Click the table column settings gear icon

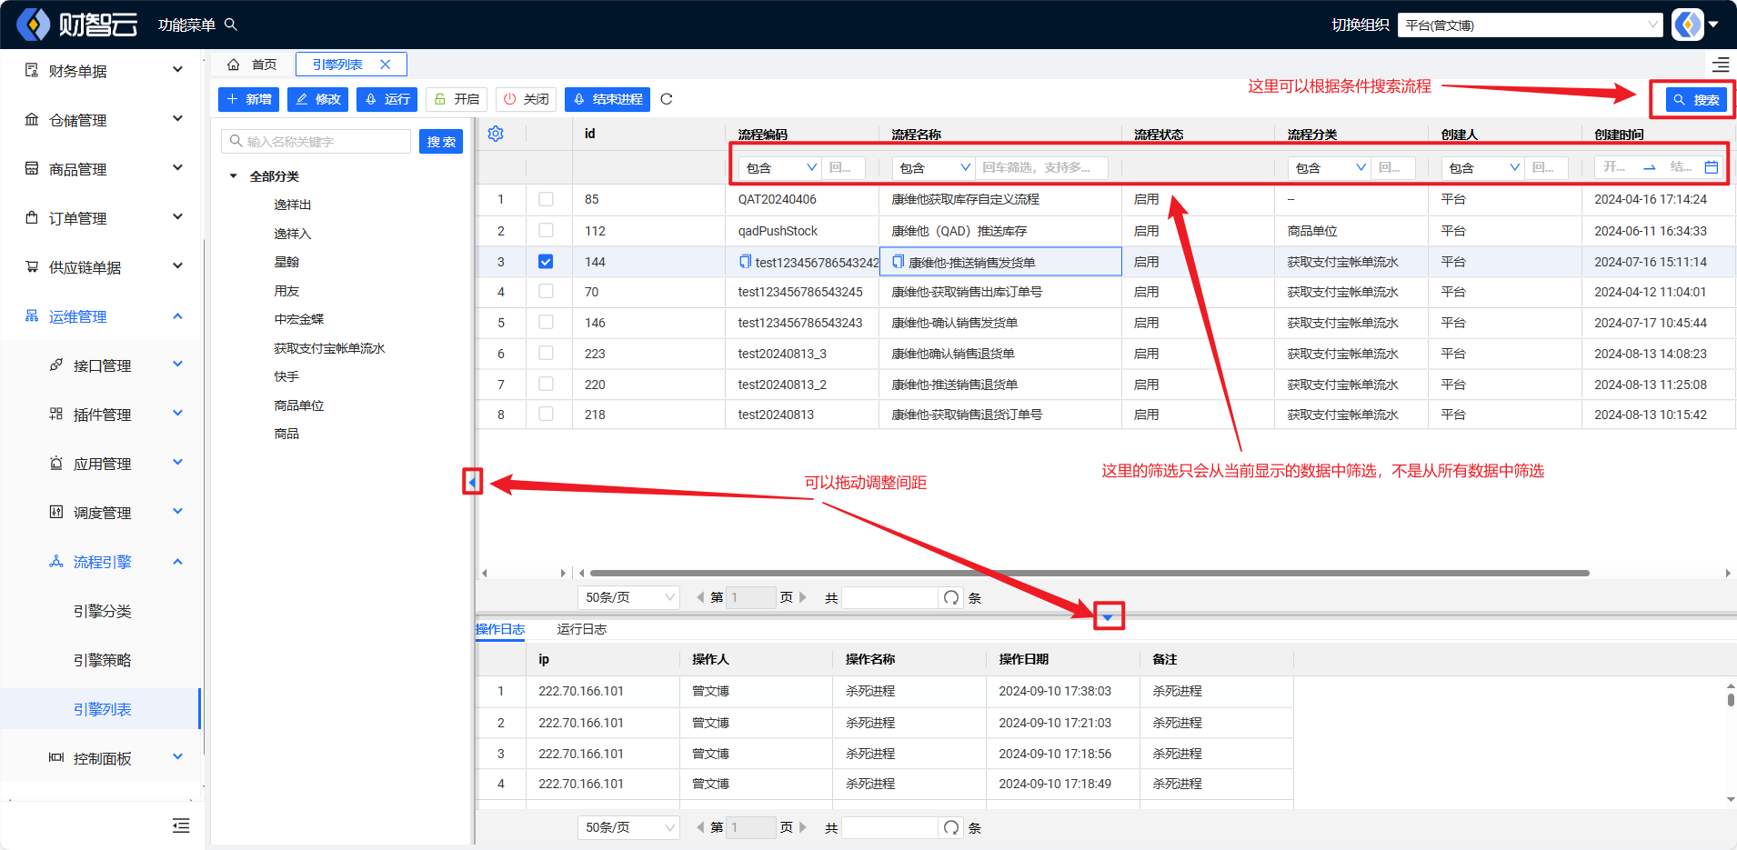[x=496, y=134]
